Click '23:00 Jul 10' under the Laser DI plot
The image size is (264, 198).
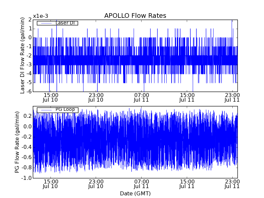[x=96, y=97]
